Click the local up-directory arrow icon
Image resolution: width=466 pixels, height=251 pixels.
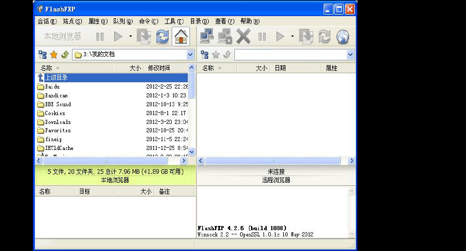65,55
